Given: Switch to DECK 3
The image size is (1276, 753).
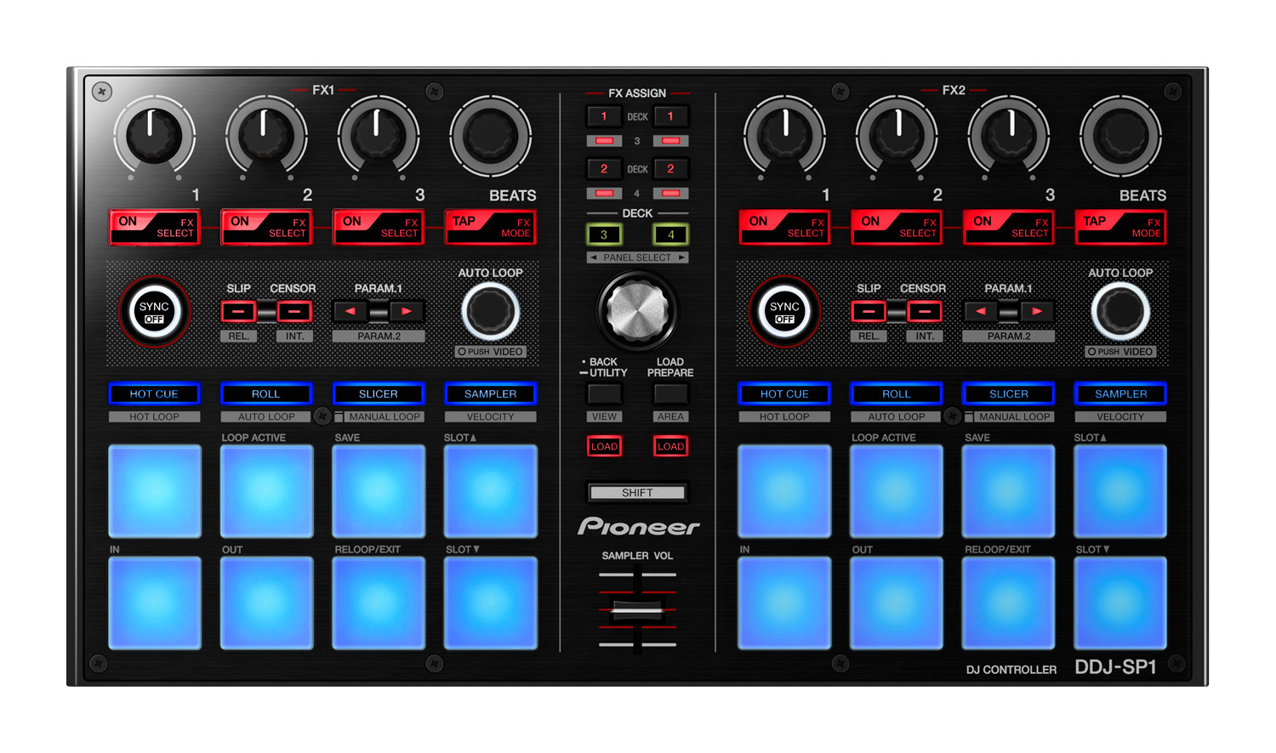Looking at the screenshot, I should [x=604, y=234].
